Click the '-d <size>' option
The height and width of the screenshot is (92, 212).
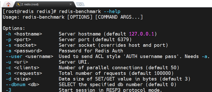pyautogui.click(x=18, y=79)
